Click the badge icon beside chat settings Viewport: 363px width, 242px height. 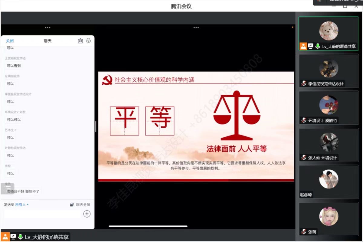pos(80,41)
